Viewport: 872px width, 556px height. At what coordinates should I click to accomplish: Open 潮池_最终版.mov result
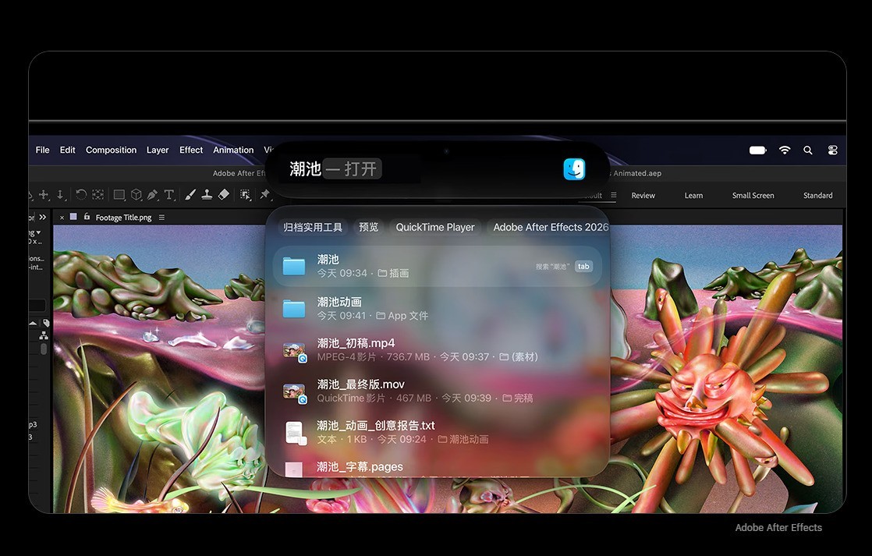click(x=438, y=391)
